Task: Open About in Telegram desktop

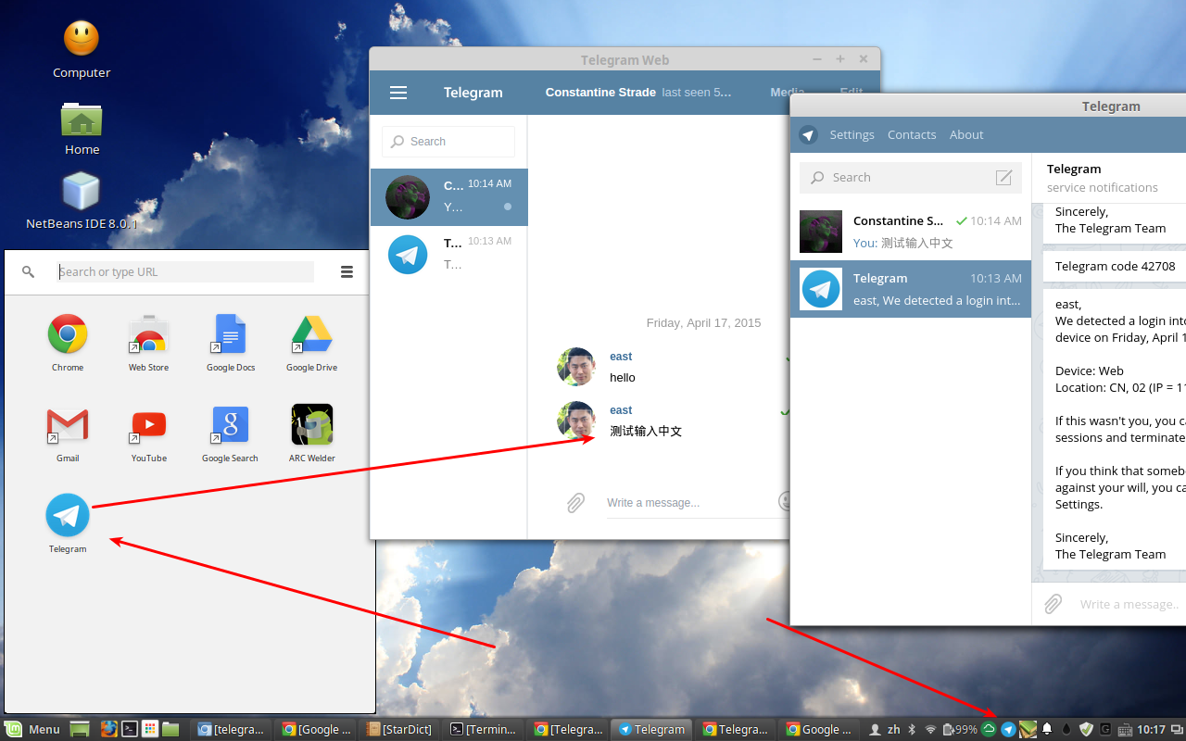Action: 966,134
